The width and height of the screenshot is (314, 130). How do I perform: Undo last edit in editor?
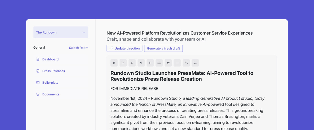pos(186,63)
